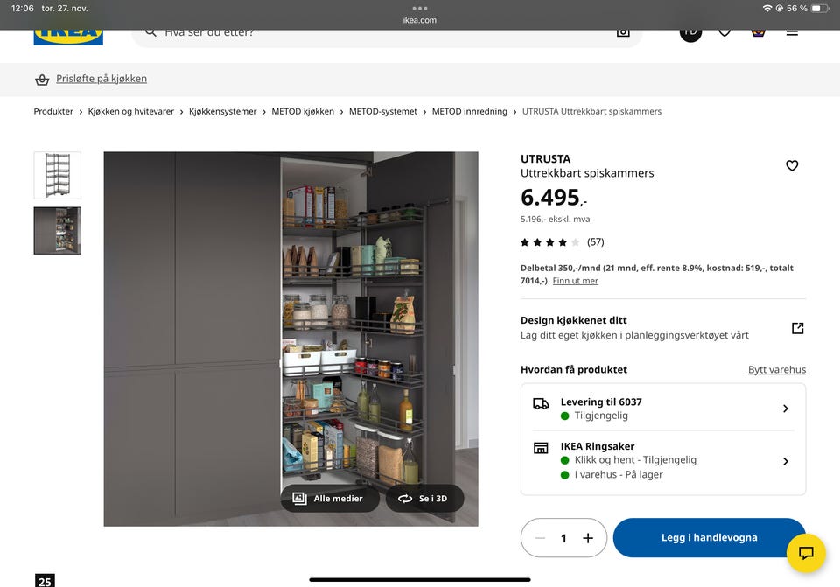Open the shopping bag icon in header
Screen dimensions: 840x587
point(758,33)
